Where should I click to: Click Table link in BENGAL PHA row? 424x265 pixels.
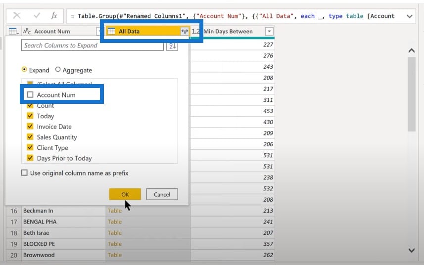coord(115,222)
